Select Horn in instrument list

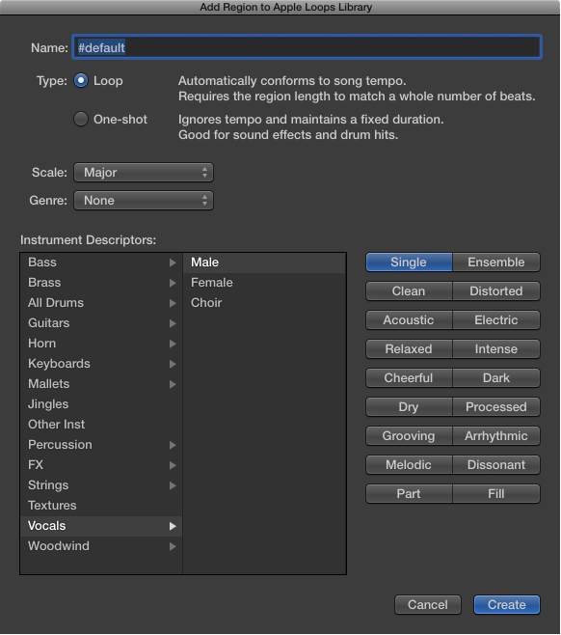[x=101, y=344]
